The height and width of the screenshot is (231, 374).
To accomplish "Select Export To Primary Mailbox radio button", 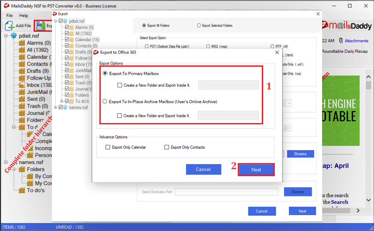I will [105, 73].
